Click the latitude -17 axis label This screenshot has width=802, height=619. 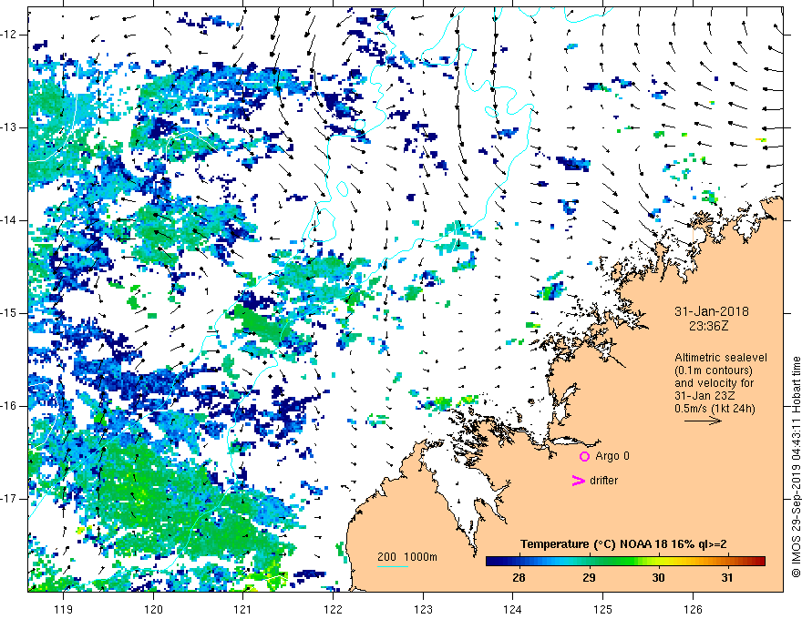click(10, 499)
